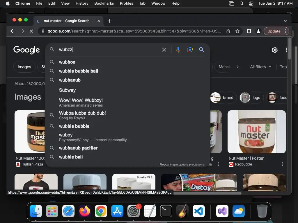298x223 pixels.
Task: Open the File menu
Action: click(39, 3)
